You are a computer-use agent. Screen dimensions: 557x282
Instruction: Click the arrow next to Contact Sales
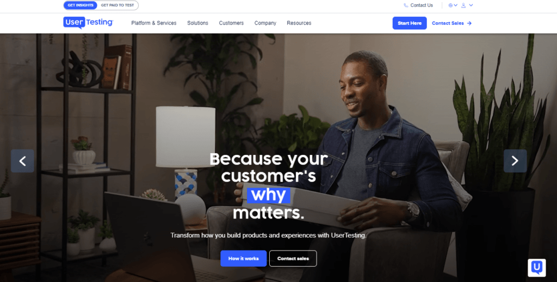(469, 23)
